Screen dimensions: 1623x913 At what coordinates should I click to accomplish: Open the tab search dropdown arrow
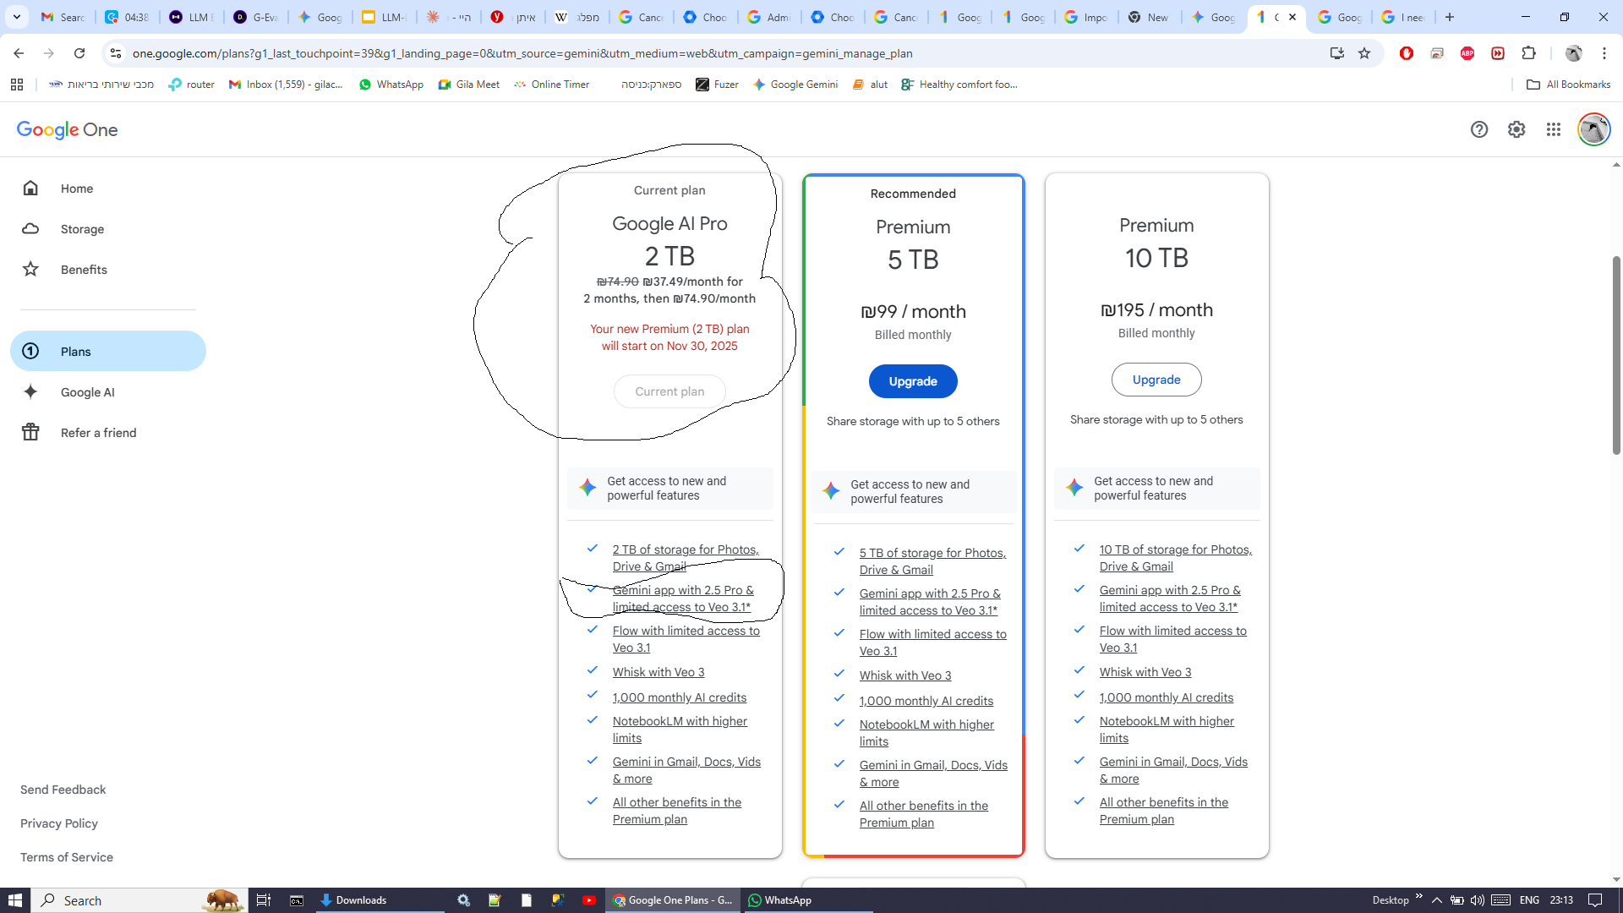pos(16,17)
